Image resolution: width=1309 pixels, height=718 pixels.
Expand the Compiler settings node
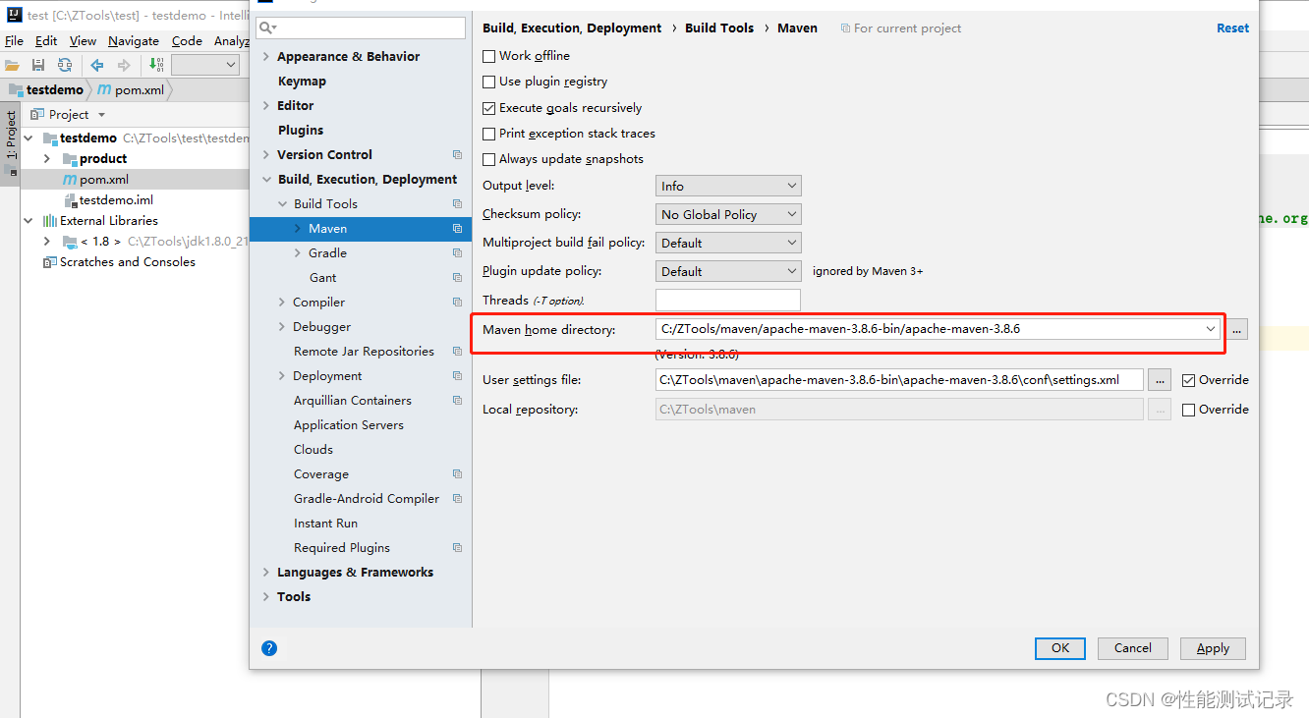point(282,303)
